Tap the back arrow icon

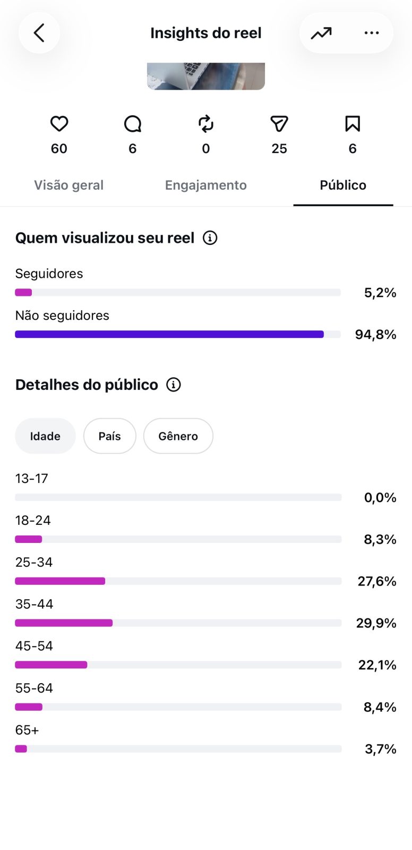pos(39,33)
